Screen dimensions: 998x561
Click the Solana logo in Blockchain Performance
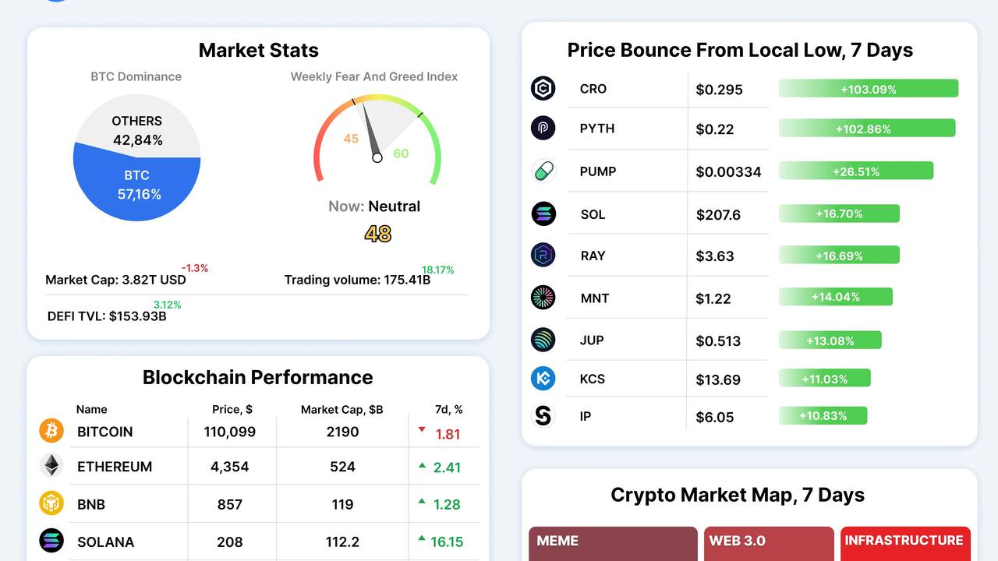pos(51,541)
